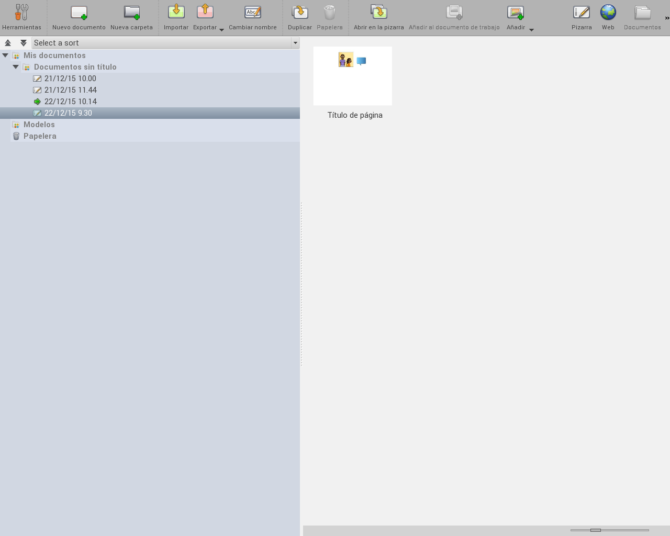
Task: Click Abrir en la pizarra icon
Action: [378, 13]
